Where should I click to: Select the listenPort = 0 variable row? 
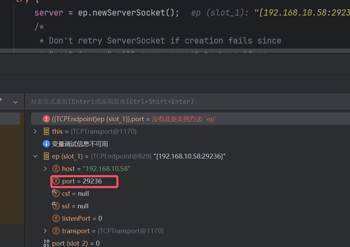(82, 218)
